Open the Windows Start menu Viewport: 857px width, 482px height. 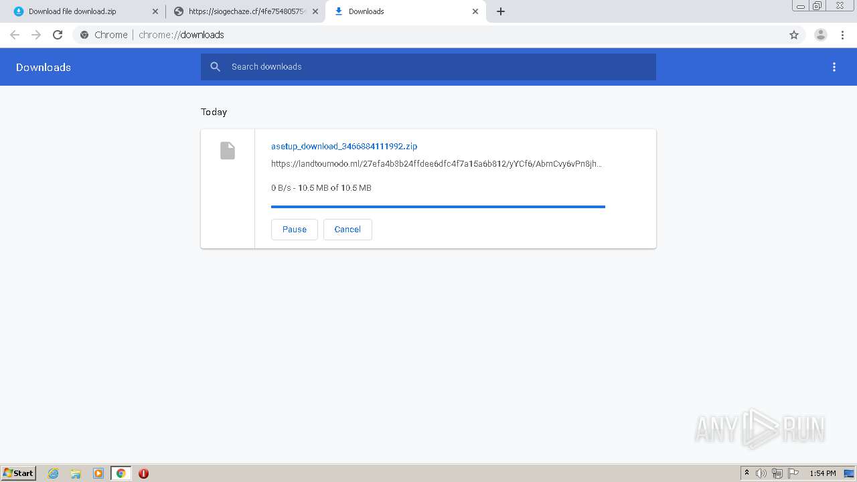coord(19,473)
